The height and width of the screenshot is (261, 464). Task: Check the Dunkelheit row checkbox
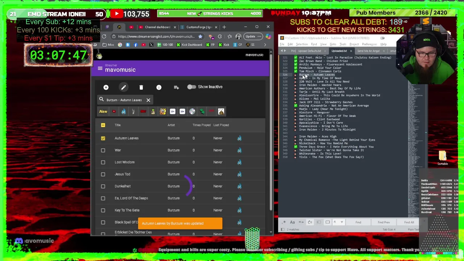103,186
